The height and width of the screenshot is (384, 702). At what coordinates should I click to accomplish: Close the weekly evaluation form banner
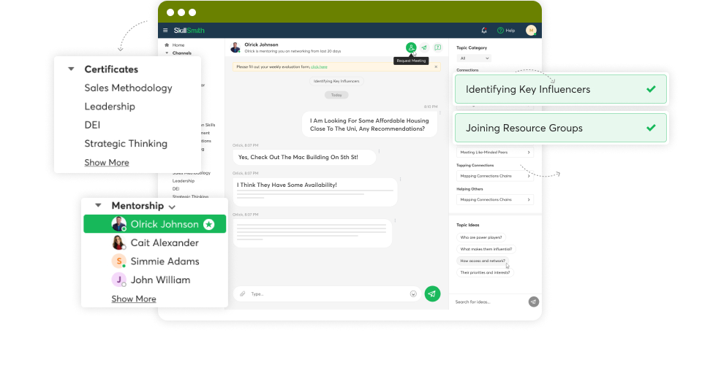point(437,66)
